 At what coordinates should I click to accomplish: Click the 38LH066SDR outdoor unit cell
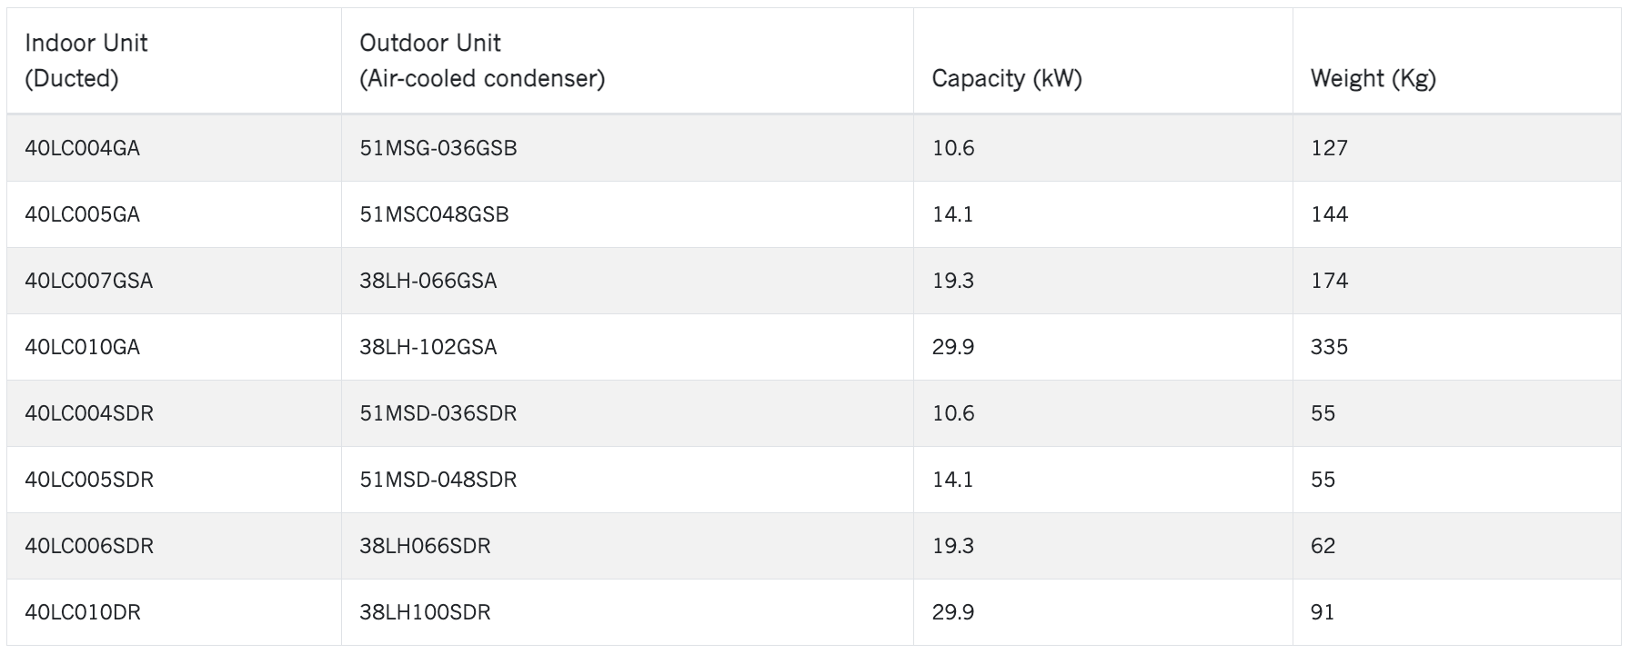tap(628, 546)
